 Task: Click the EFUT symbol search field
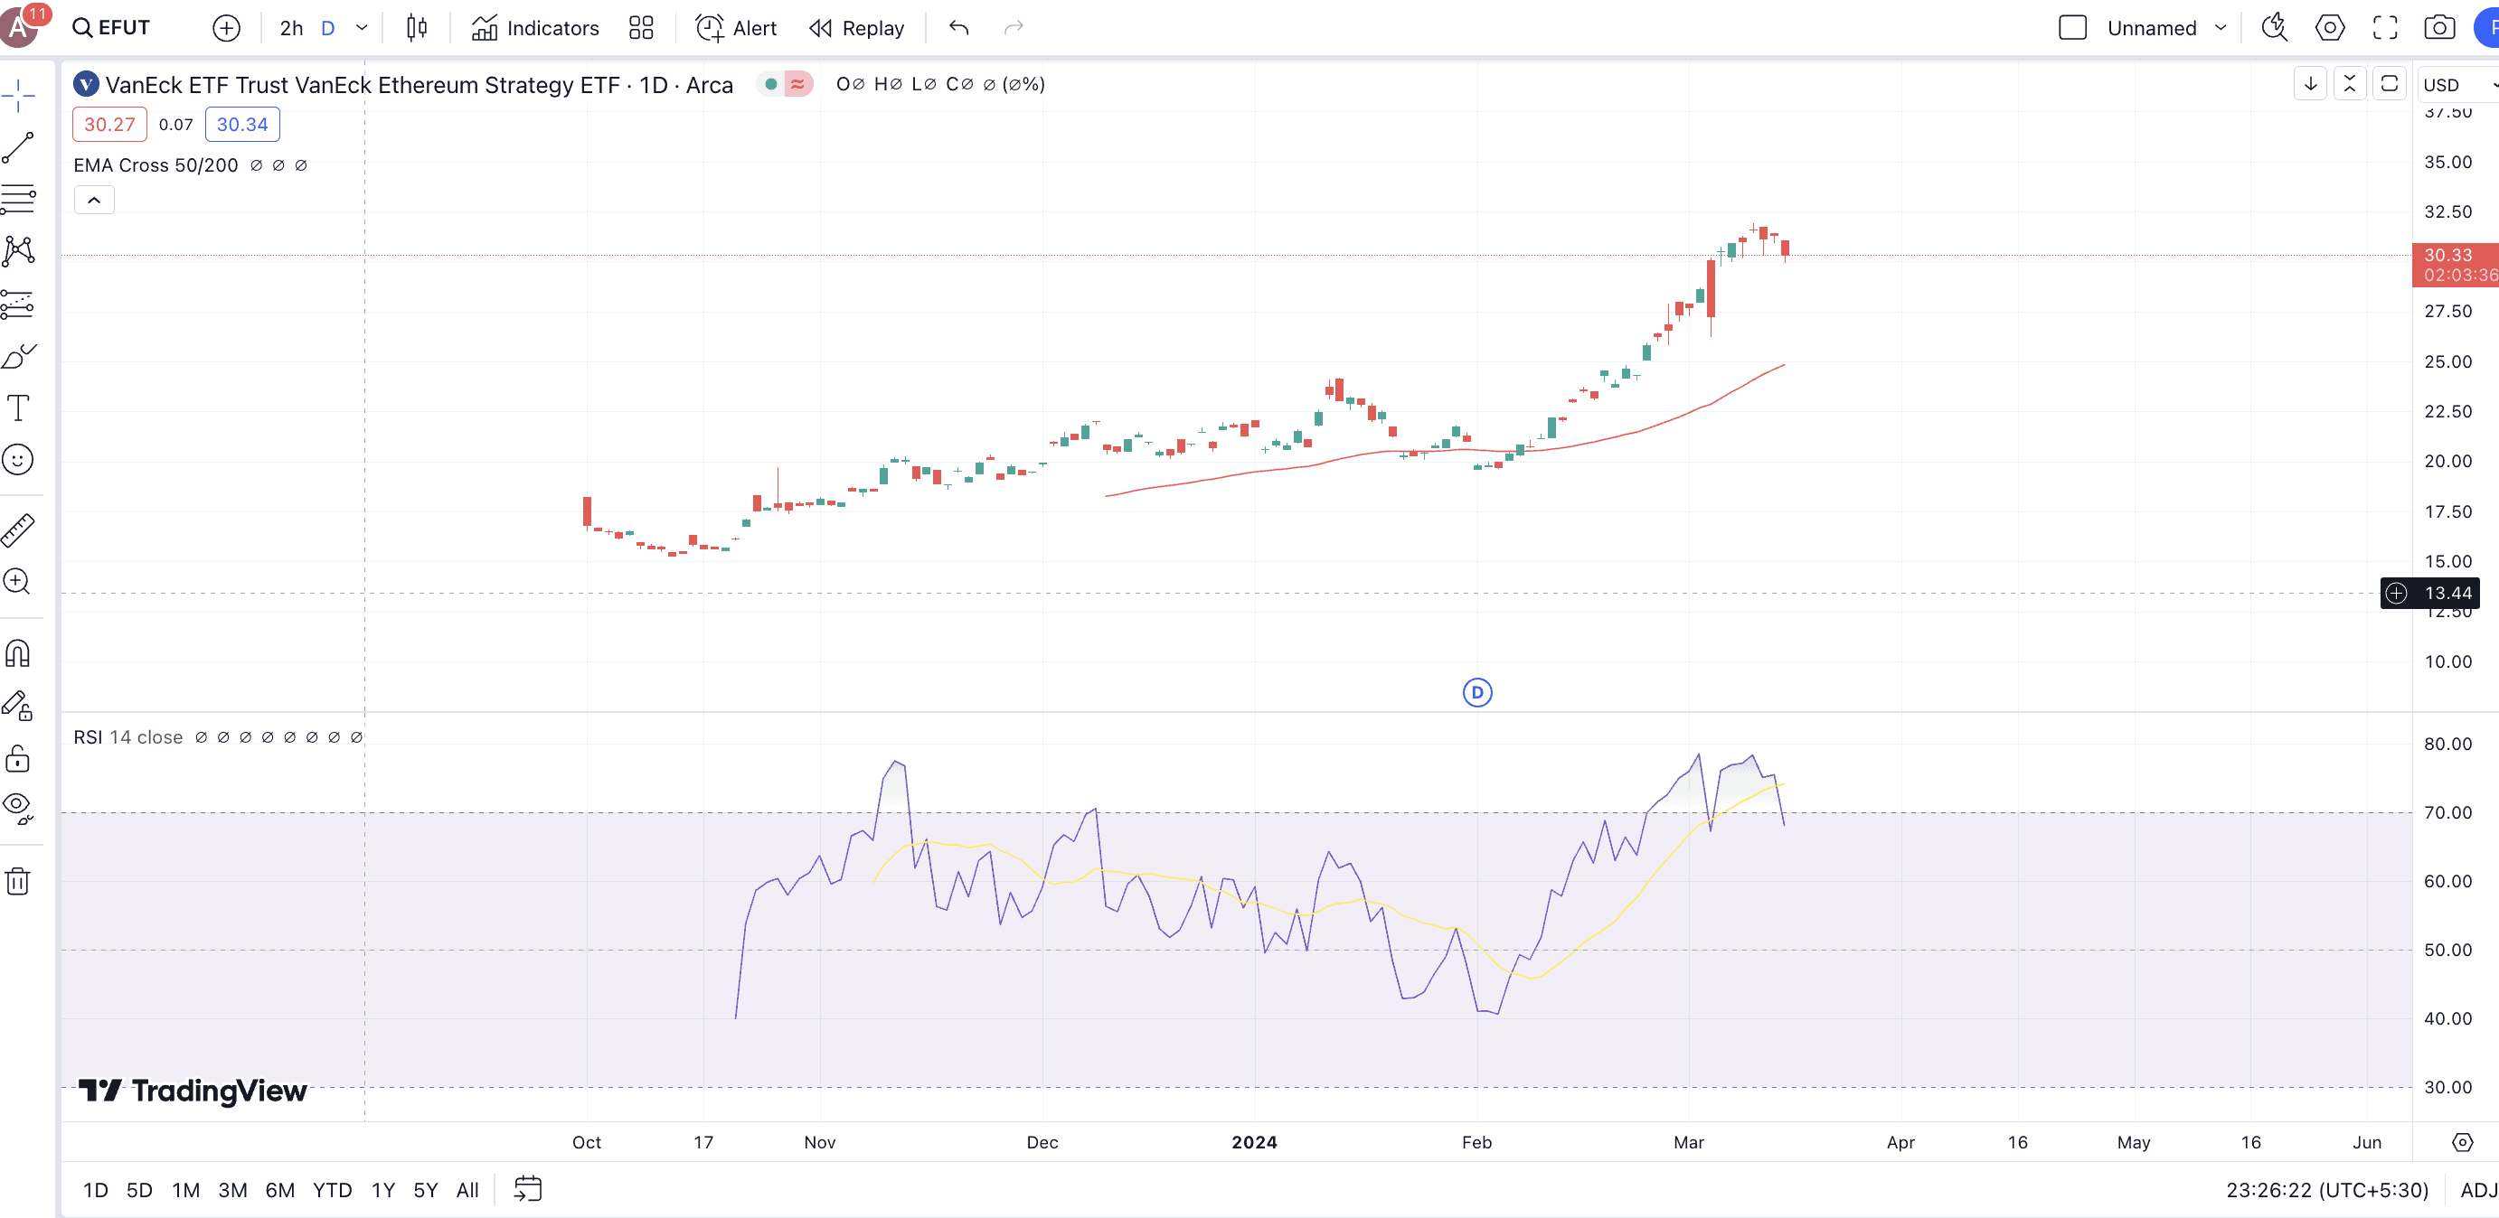pos(112,28)
